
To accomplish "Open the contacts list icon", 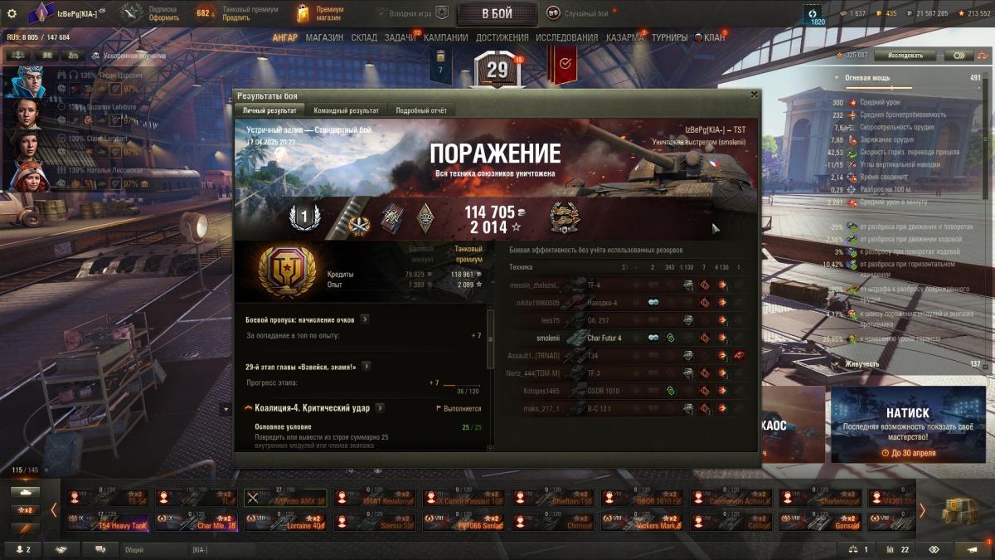I will pos(22,549).
